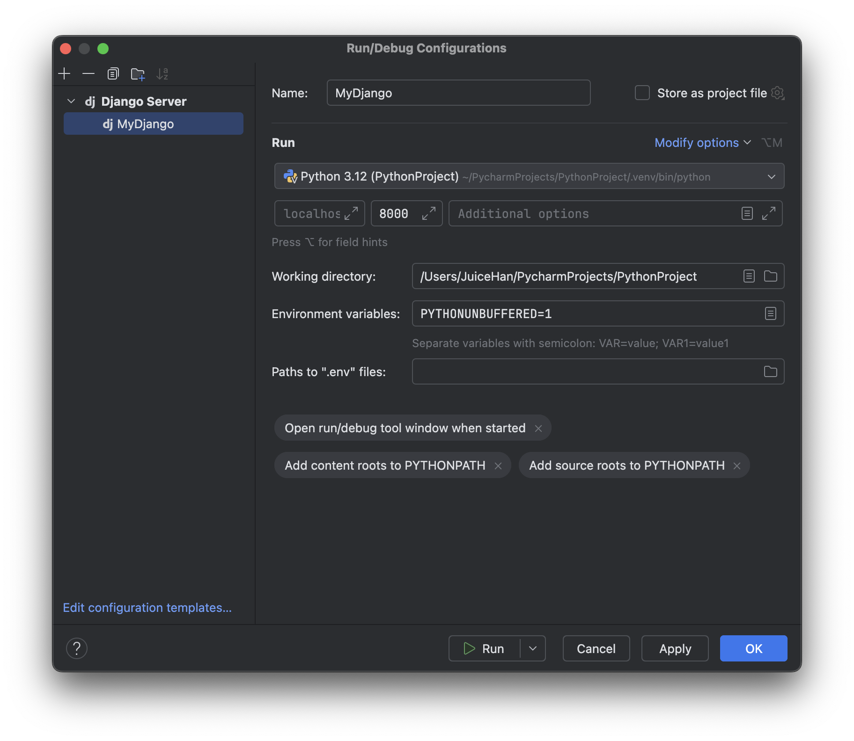Create a new configuration folder
854x741 pixels.
click(138, 74)
